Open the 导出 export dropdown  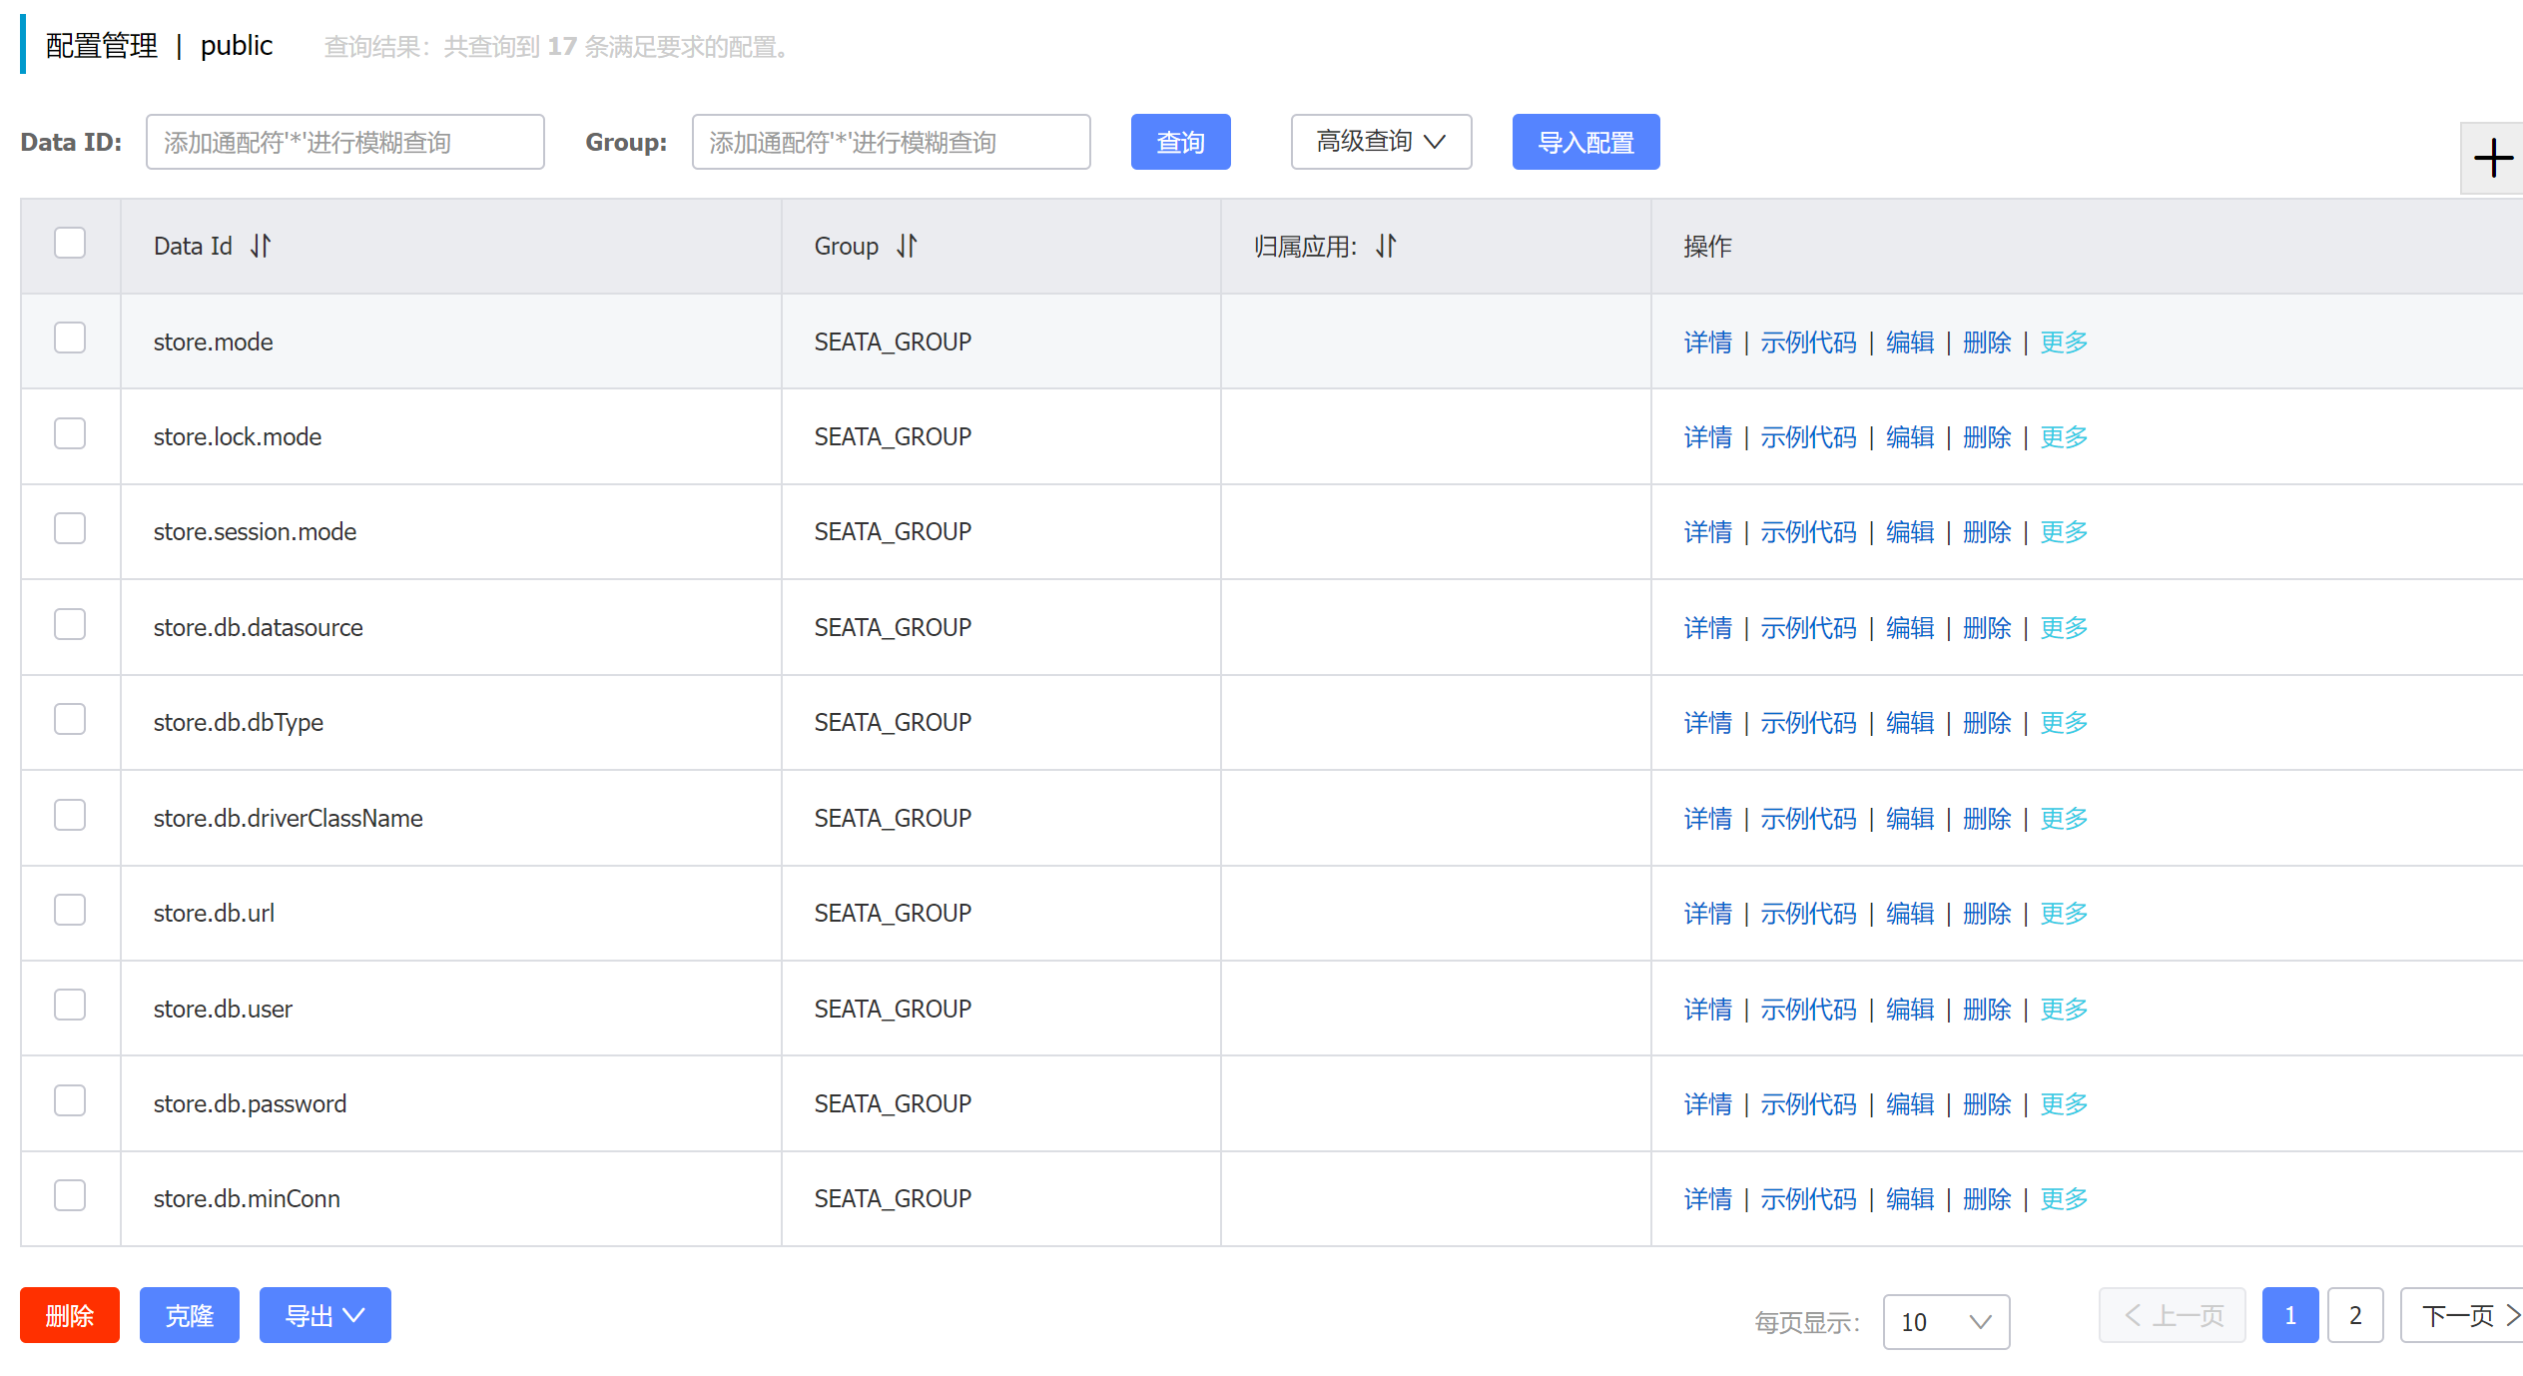pyautogui.click(x=325, y=1315)
